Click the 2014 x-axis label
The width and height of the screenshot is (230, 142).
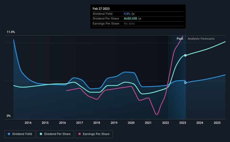(x=28, y=123)
